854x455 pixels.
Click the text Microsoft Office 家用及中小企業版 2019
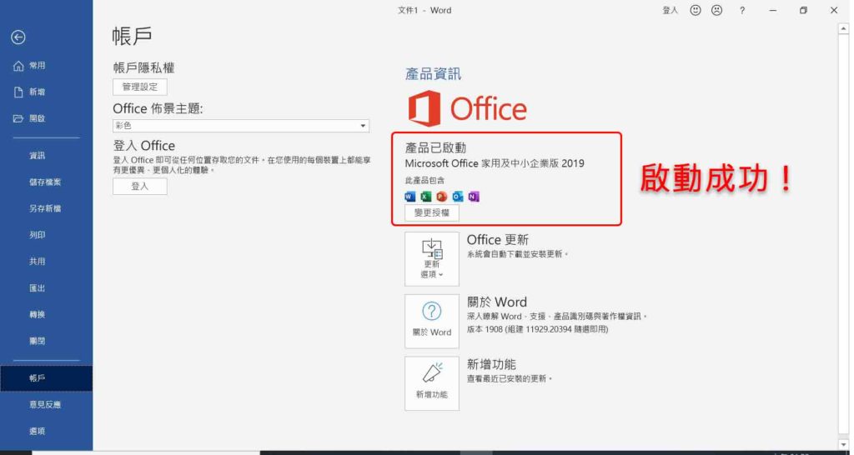pos(495,163)
